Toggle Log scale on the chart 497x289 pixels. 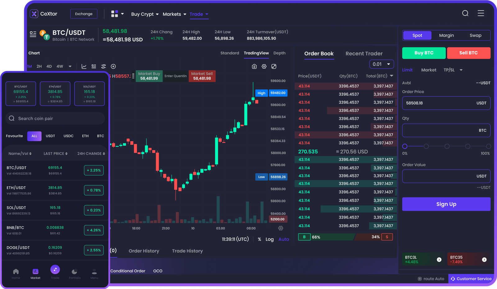[269, 239]
